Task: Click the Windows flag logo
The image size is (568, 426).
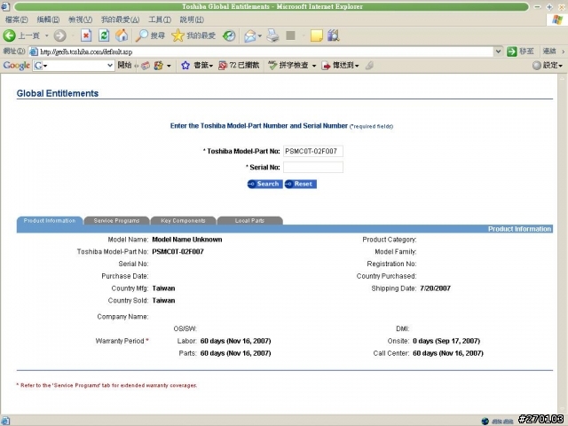Action: (x=557, y=20)
